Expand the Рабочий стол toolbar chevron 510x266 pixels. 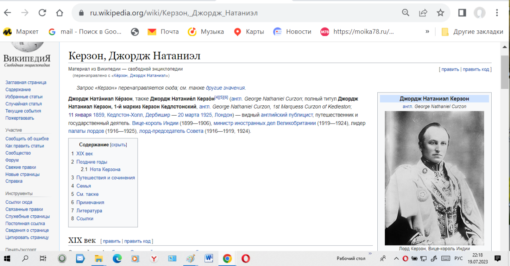tap(371, 253)
